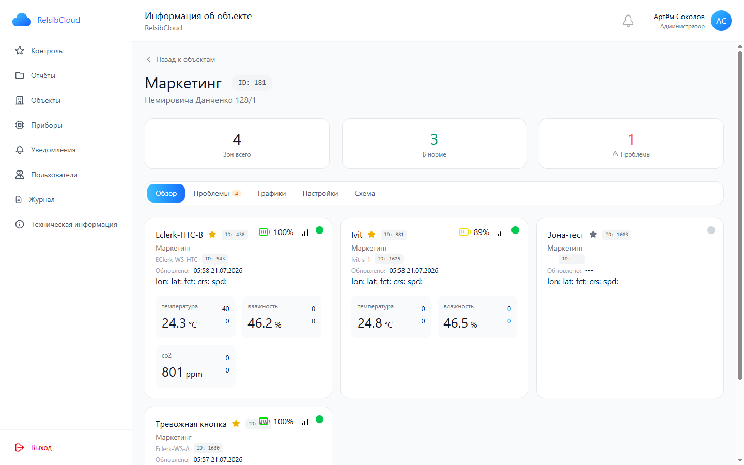Click the Приборы chip icon
The width and height of the screenshot is (744, 465).
pos(20,125)
